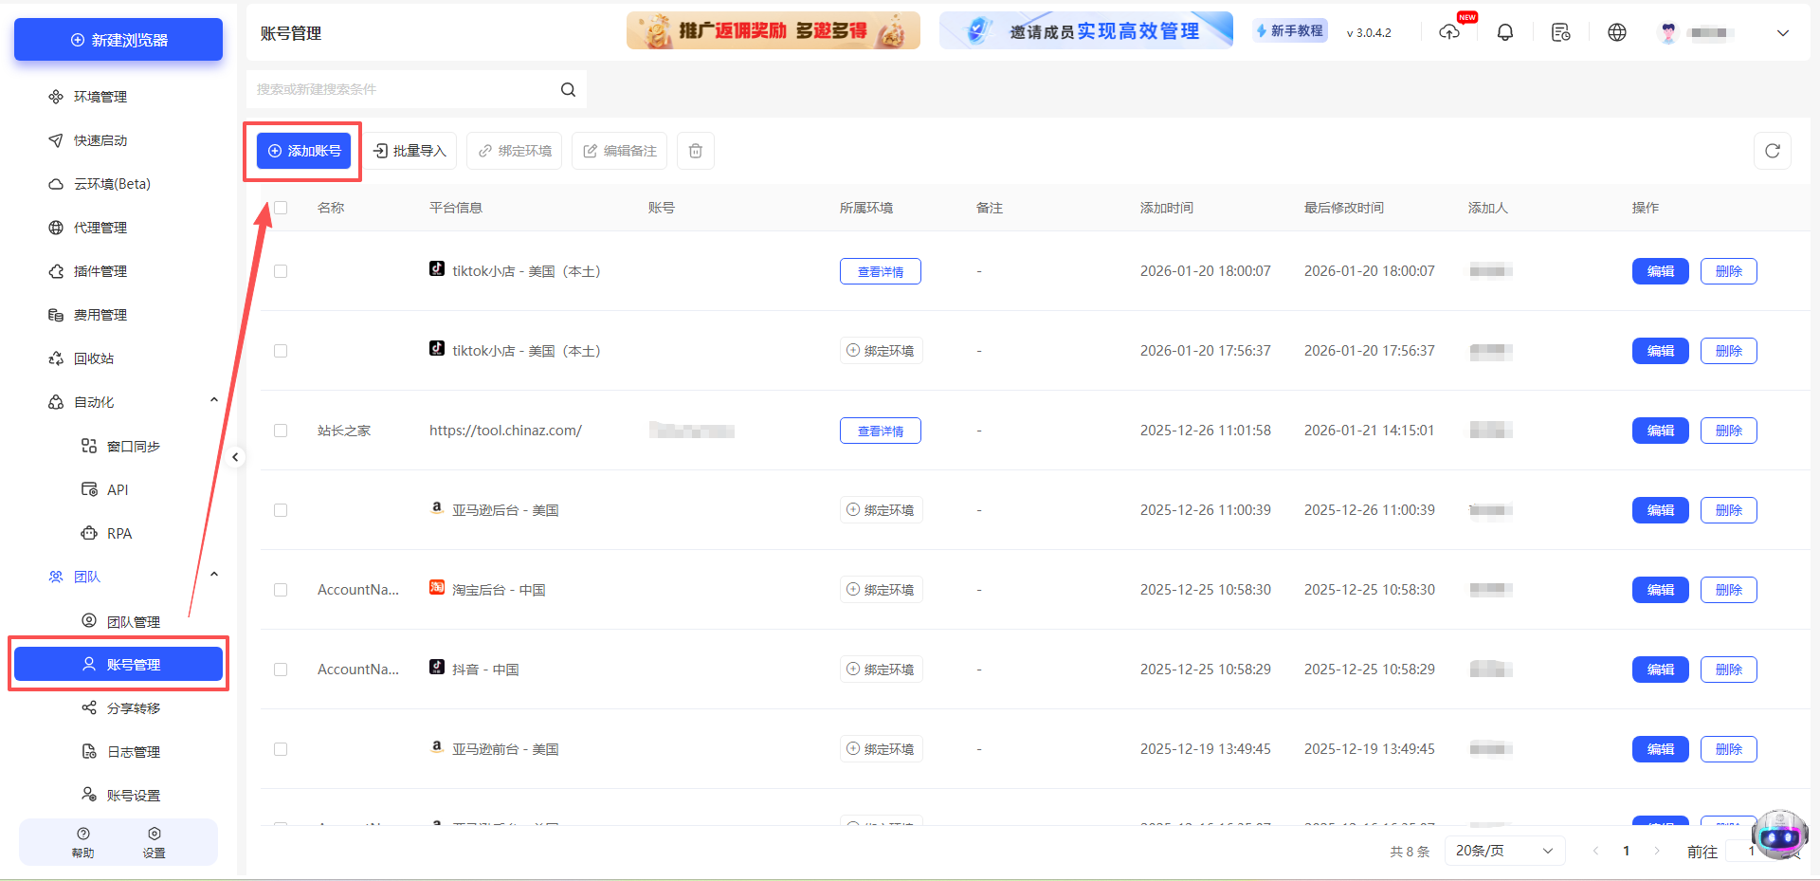Open the 环境管理 section in the sidebar
The height and width of the screenshot is (881, 1820).
pyautogui.click(x=99, y=96)
